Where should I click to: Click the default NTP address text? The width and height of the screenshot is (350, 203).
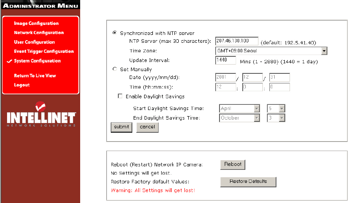pyautogui.click(x=288, y=43)
